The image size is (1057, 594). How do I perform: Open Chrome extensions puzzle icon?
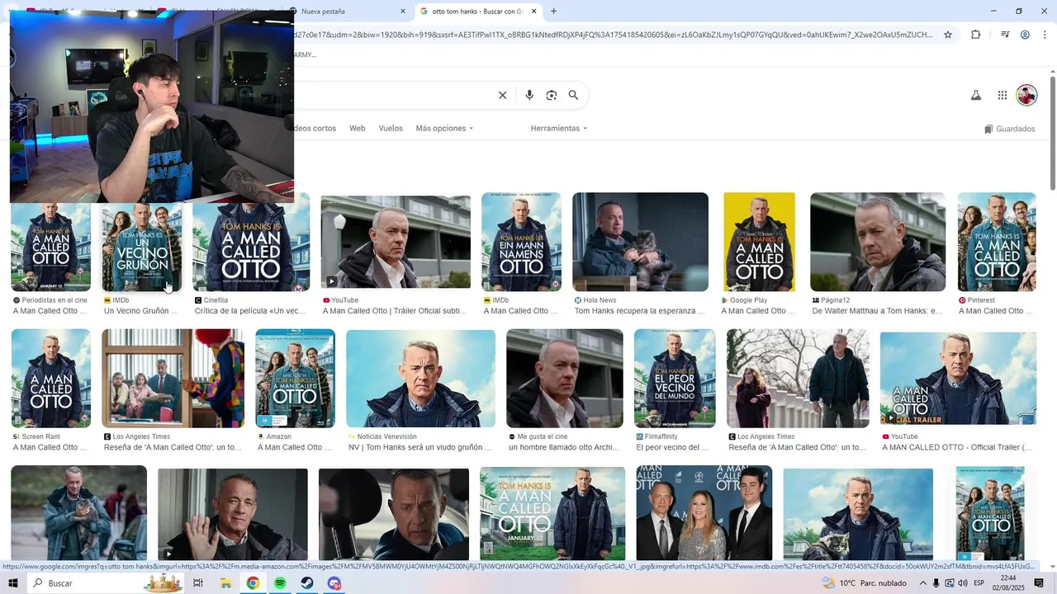click(x=975, y=35)
